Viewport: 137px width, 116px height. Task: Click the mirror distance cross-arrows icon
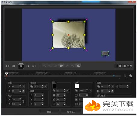(x=117, y=86)
